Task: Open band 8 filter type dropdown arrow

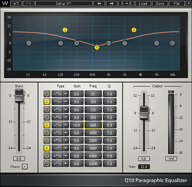Action: (66, 148)
